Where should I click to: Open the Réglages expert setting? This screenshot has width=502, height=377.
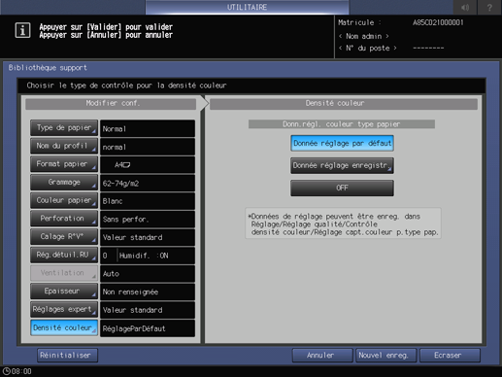[x=64, y=310]
